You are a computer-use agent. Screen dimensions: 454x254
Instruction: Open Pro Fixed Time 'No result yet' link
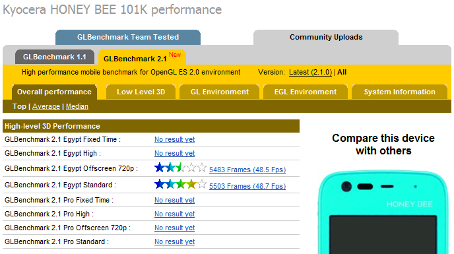pos(175,200)
